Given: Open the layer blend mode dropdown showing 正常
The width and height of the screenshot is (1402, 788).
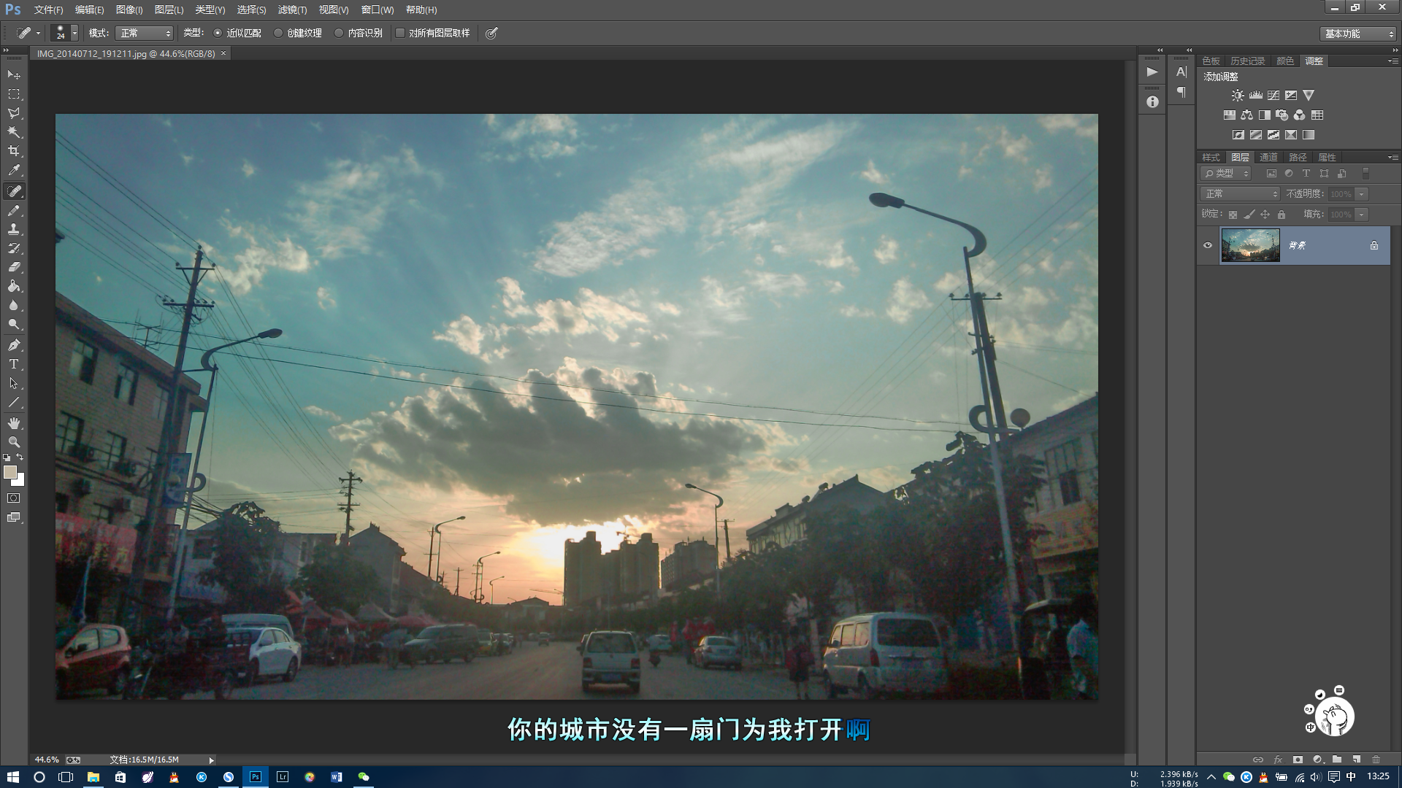Looking at the screenshot, I should (1239, 193).
